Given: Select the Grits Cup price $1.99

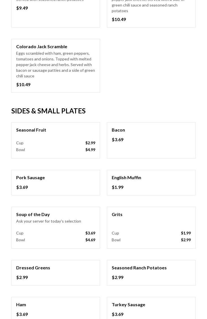Looking at the screenshot, I should point(186,233).
